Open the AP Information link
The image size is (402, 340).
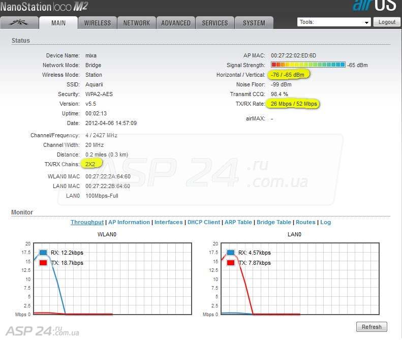[x=129, y=222]
